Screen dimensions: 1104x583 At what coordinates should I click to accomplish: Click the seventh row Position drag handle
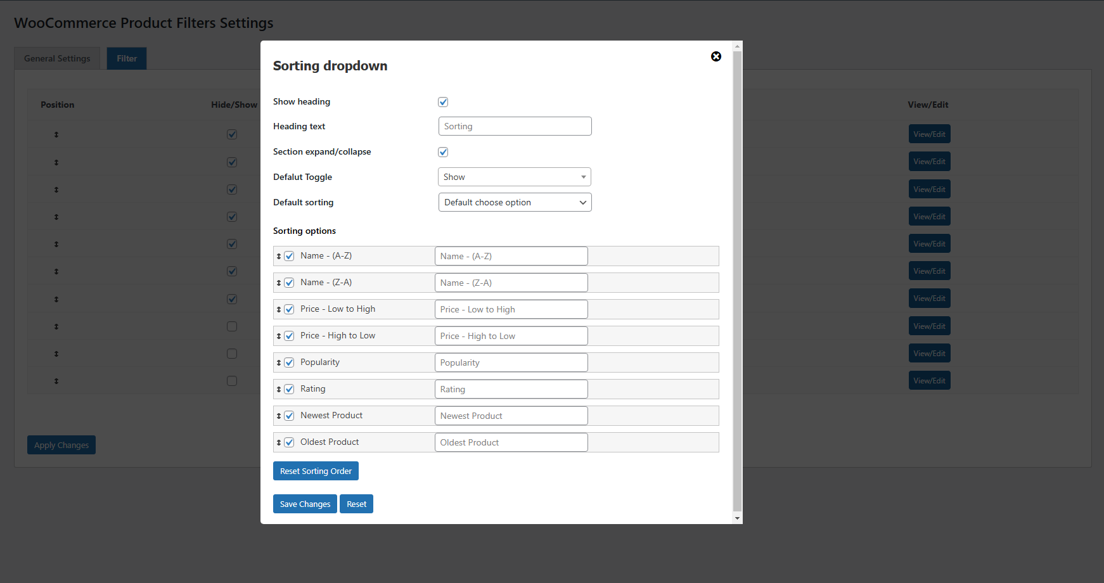pos(56,299)
